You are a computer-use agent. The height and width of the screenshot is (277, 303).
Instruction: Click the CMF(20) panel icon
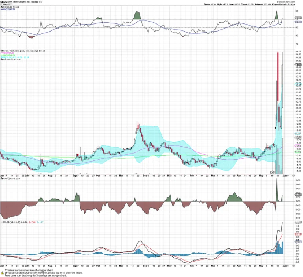(1, 178)
